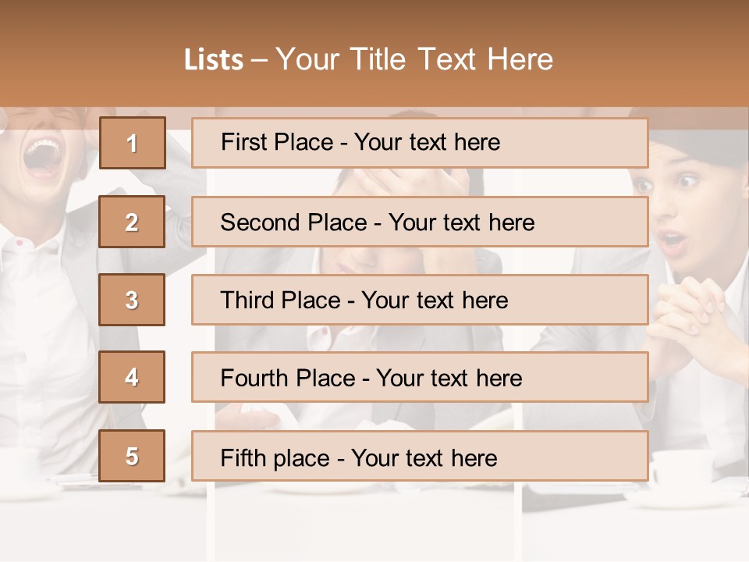Select the number 1 box
The width and height of the screenshot is (749, 562).
coord(133,143)
